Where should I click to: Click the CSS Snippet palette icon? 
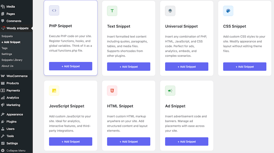[x=228, y=11]
